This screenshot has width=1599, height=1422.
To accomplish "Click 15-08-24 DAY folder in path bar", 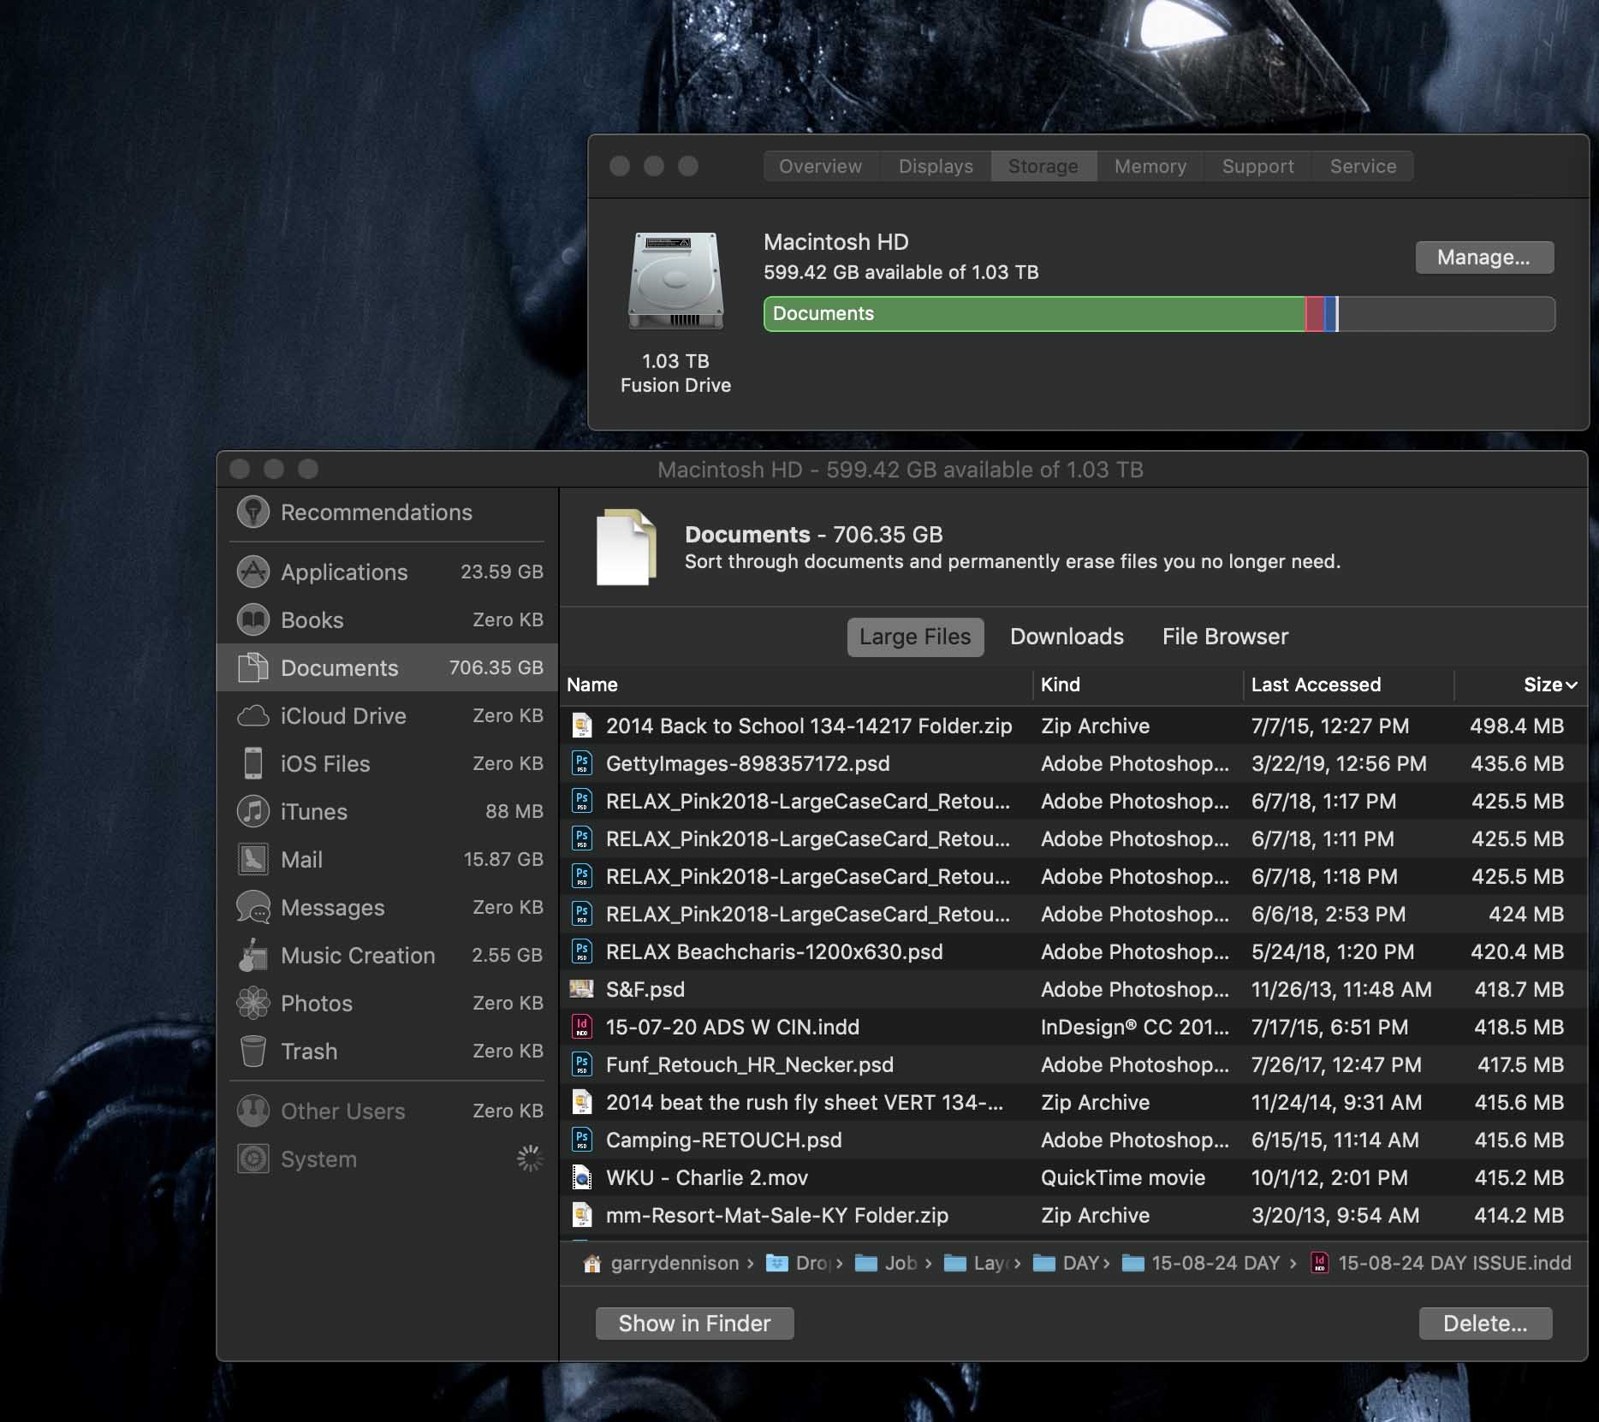I will pyautogui.click(x=1200, y=1263).
